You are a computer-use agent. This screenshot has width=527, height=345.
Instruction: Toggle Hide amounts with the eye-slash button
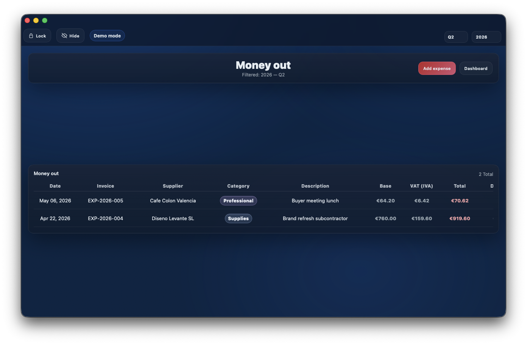(70, 36)
